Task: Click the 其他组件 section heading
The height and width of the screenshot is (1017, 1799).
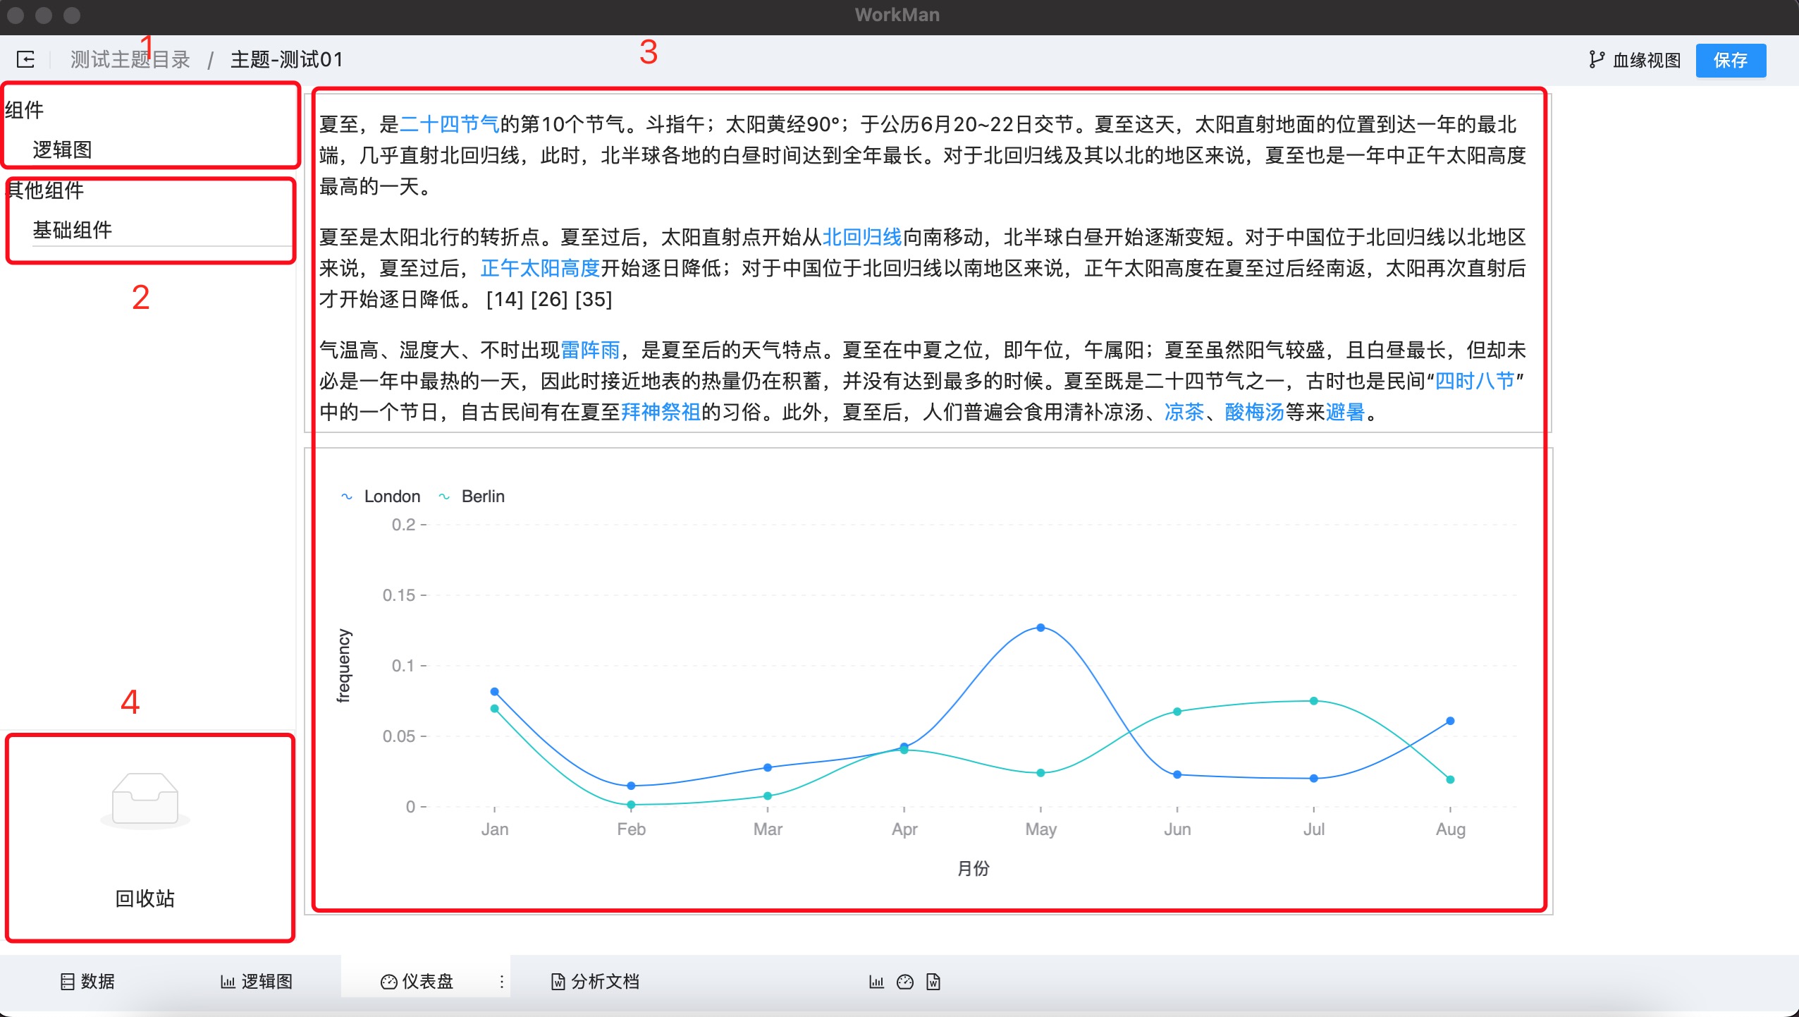Action: tap(44, 190)
